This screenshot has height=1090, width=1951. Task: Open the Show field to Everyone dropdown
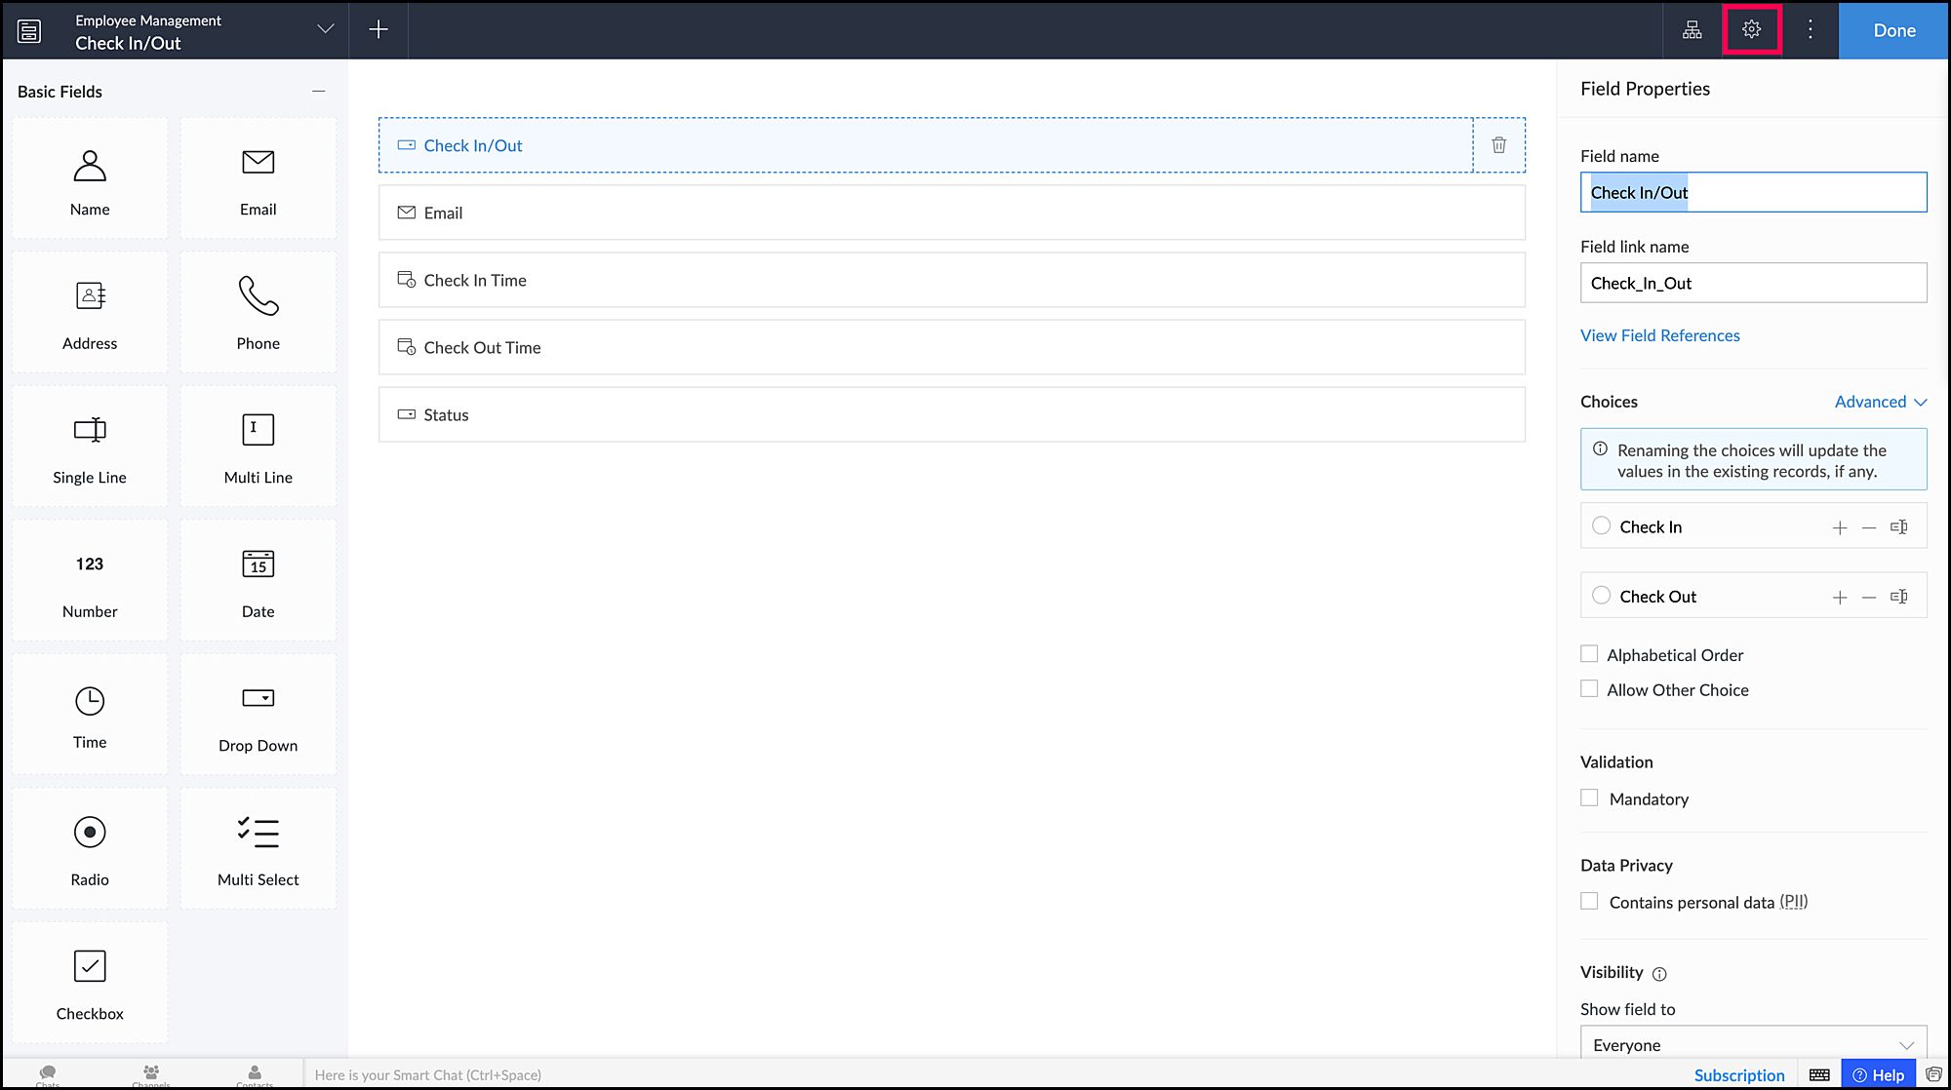1752,1043
